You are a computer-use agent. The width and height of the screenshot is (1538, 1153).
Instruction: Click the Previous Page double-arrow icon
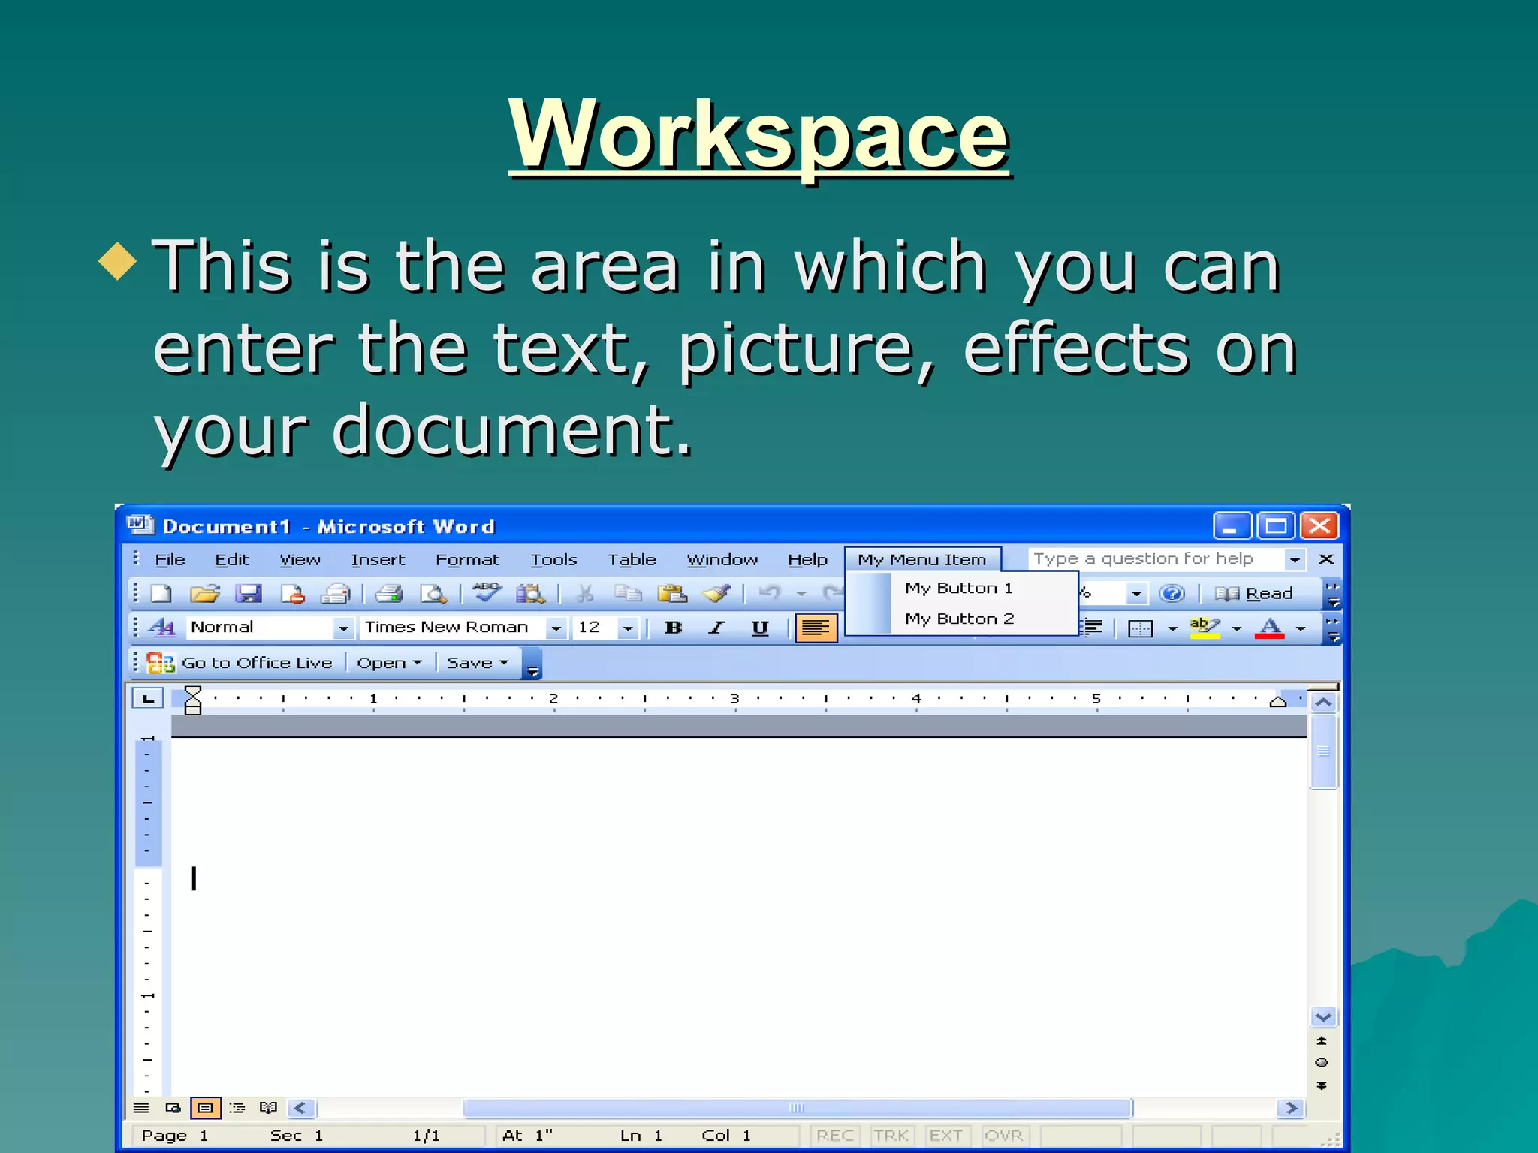click(1322, 1040)
